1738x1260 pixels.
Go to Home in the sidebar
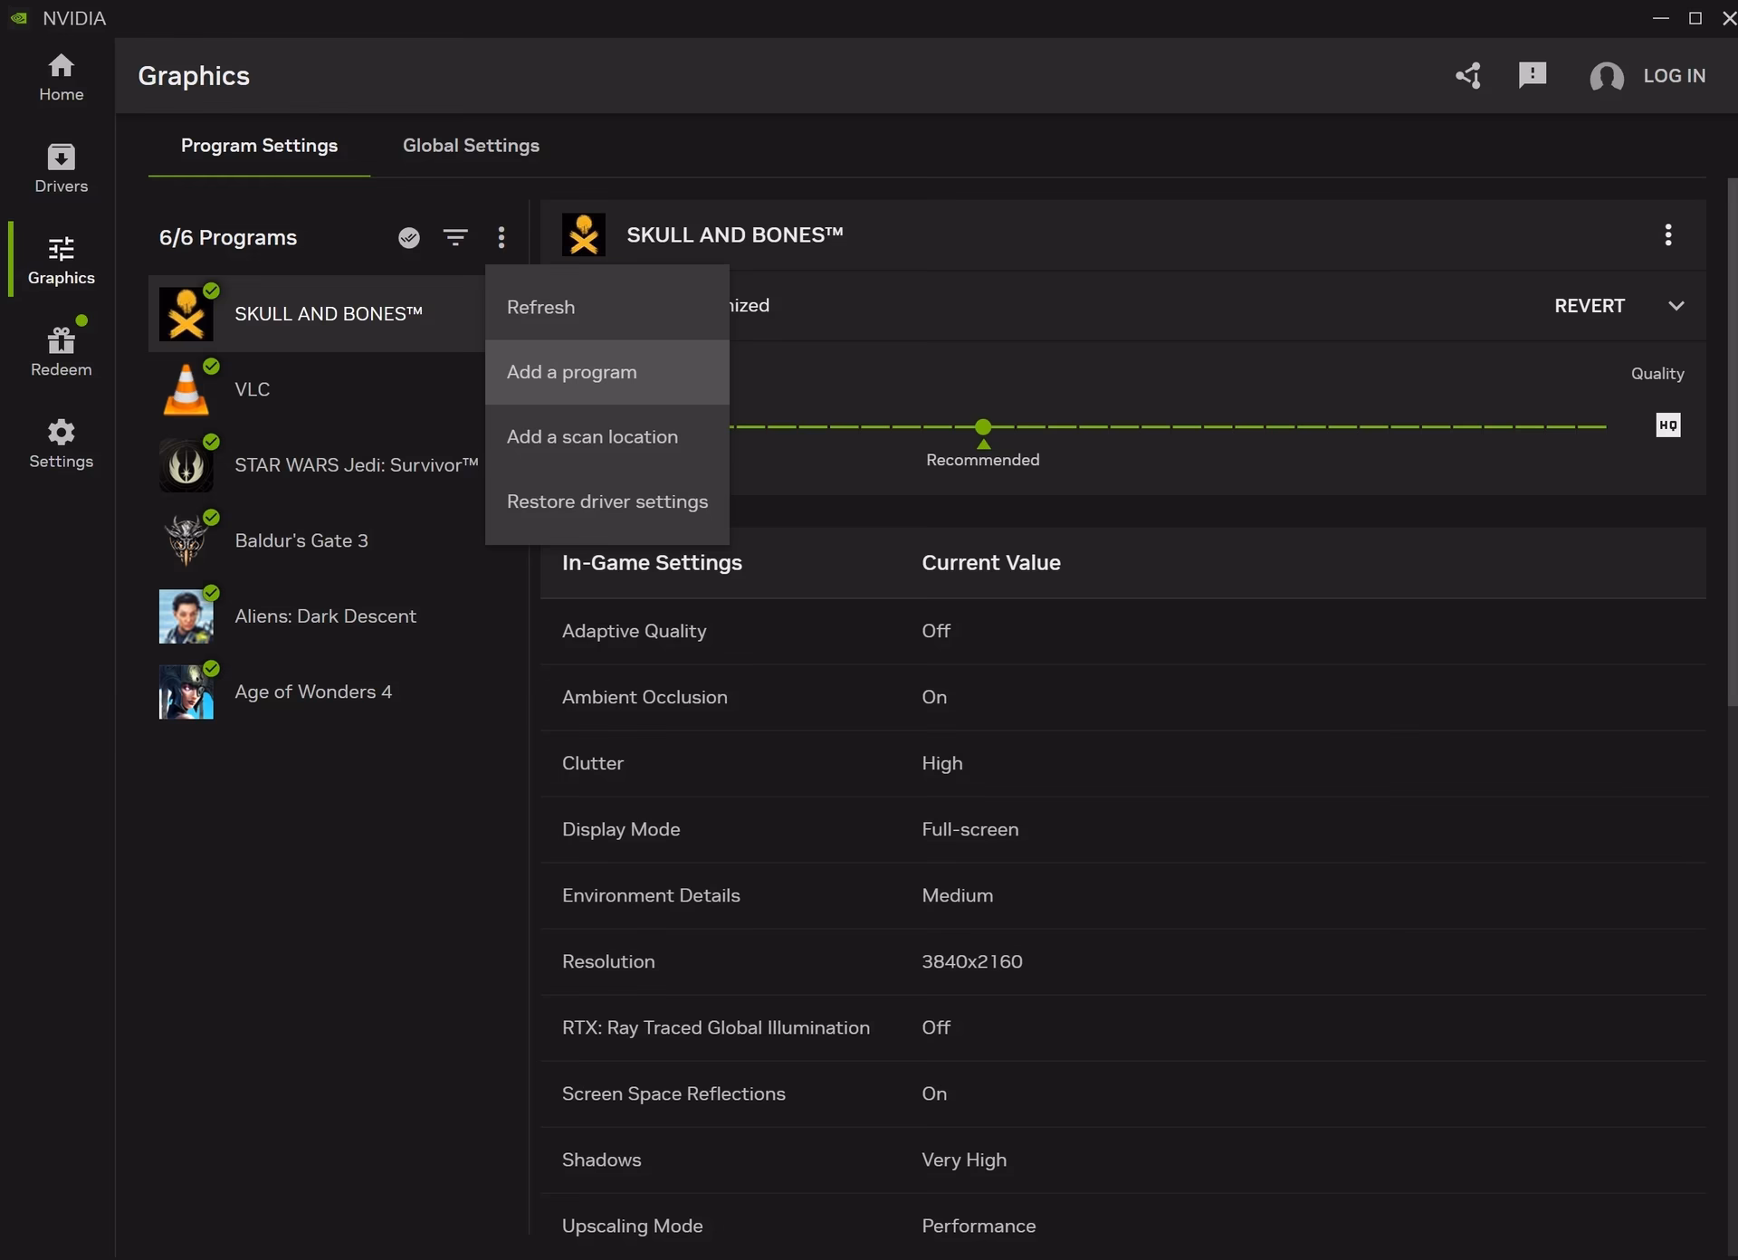[61, 77]
